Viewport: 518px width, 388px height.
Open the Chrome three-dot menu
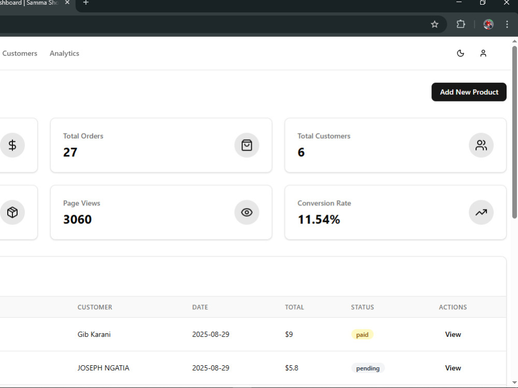tap(507, 24)
